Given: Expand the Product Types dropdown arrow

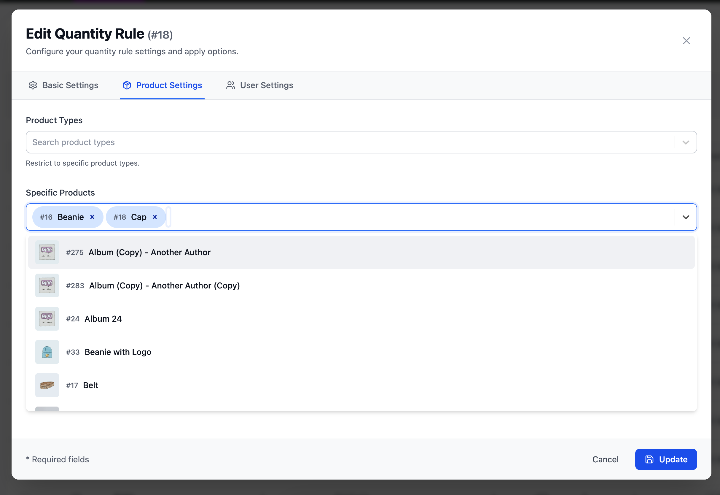Looking at the screenshot, I should (686, 142).
